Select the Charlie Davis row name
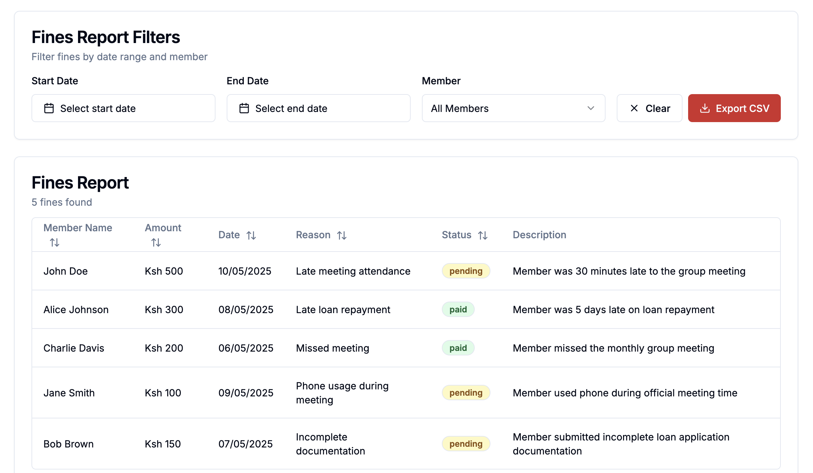 (74, 348)
